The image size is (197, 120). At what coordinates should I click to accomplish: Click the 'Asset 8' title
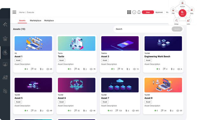[x=148, y=98]
